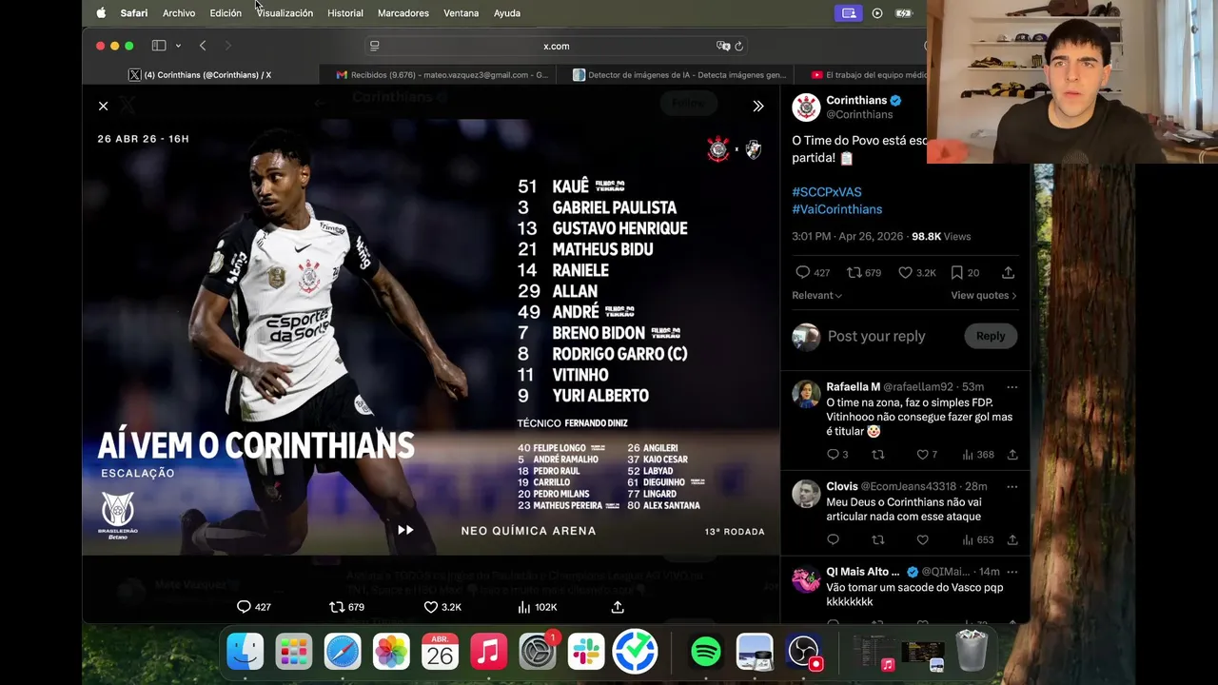Like the post via heart below image
Screen dimensions: 1218x685
pos(430,607)
